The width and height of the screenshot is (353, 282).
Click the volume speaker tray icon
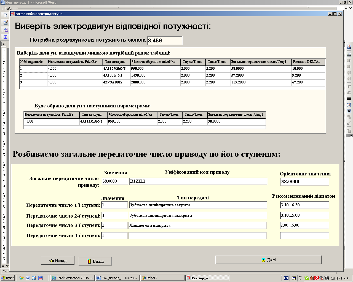coord(311,278)
